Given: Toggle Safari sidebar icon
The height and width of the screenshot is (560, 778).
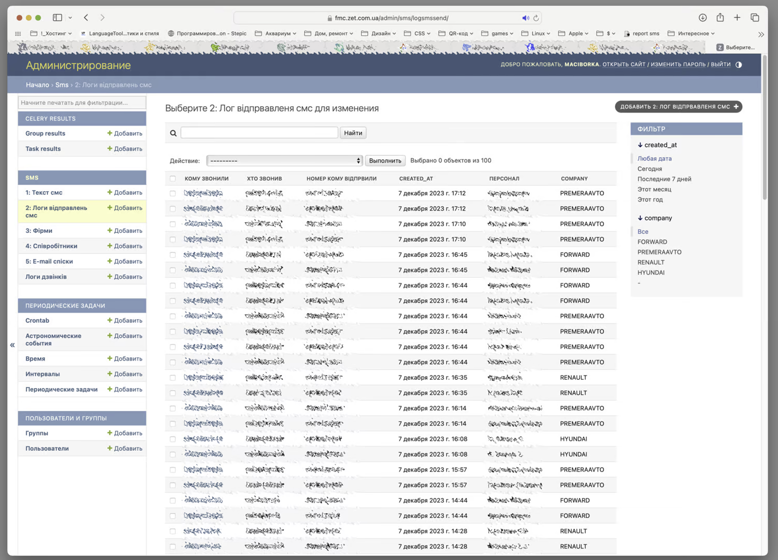Looking at the screenshot, I should (x=57, y=17).
